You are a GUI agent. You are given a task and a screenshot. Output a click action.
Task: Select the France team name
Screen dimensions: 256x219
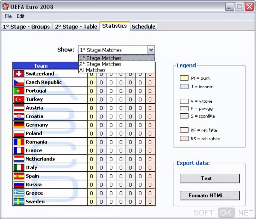click(x=34, y=150)
